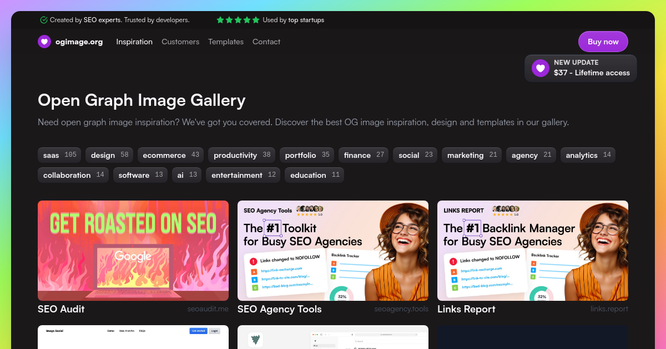Filter by the ai tag
The image size is (666, 349).
(186, 175)
